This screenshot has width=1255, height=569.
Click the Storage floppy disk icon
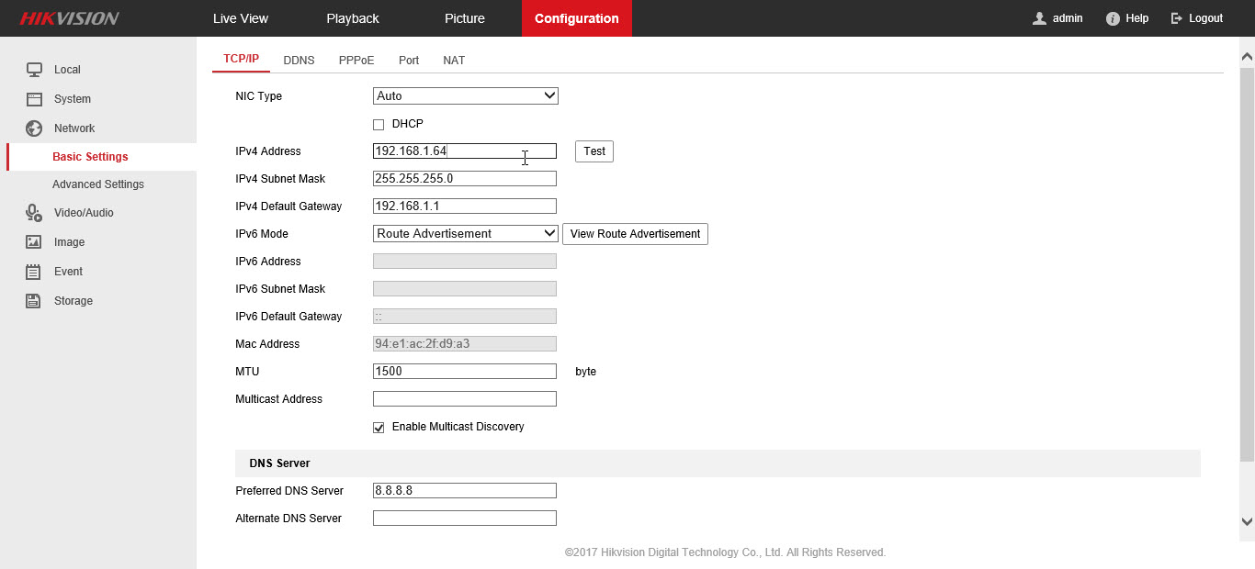34,301
